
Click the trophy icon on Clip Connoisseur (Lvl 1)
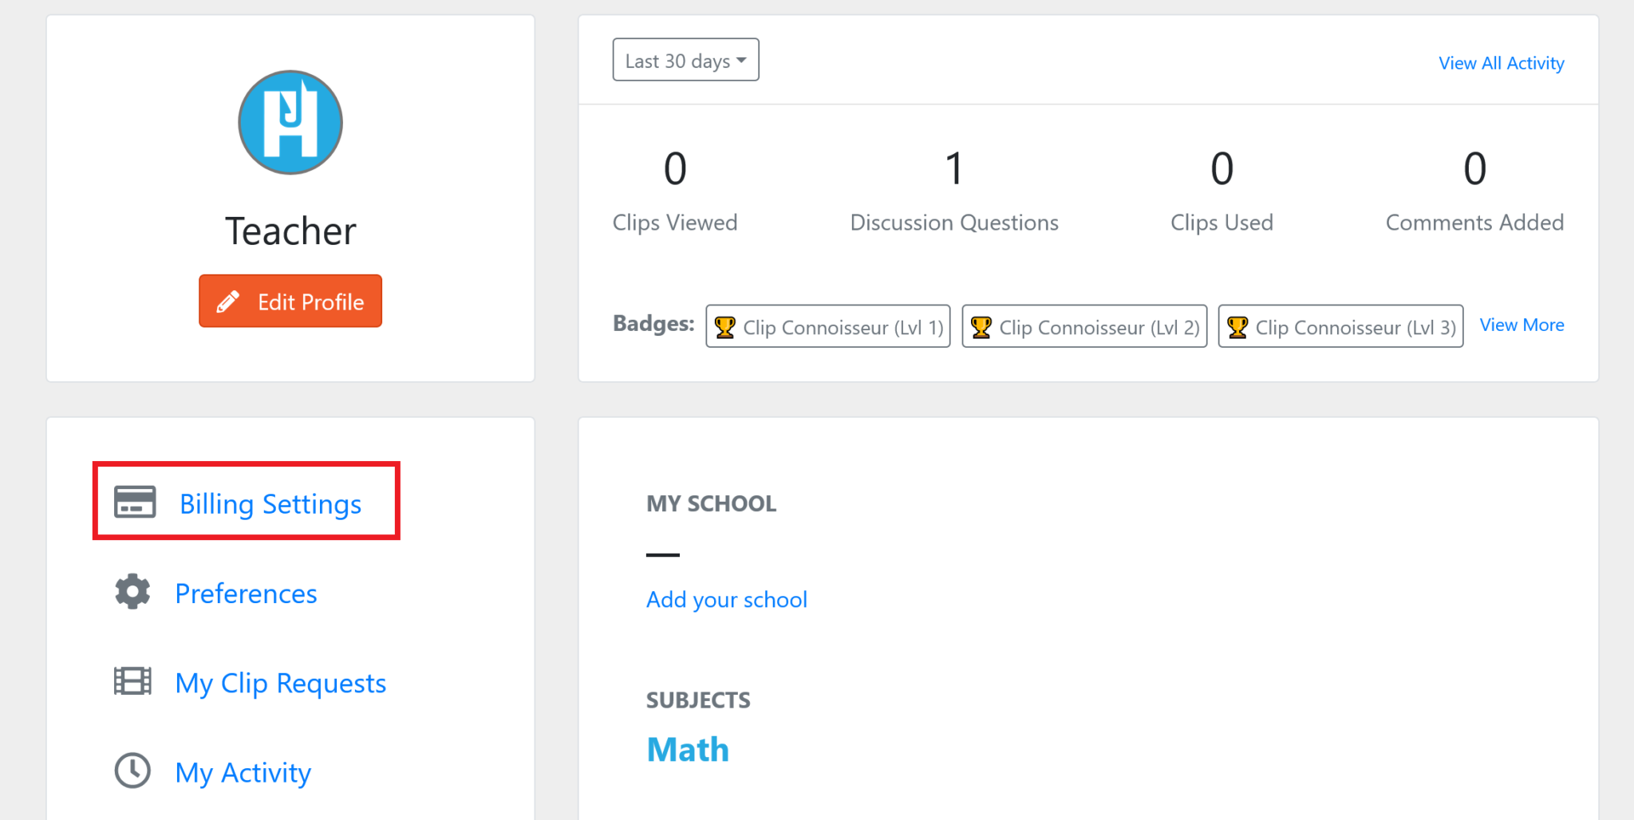pyautogui.click(x=726, y=326)
